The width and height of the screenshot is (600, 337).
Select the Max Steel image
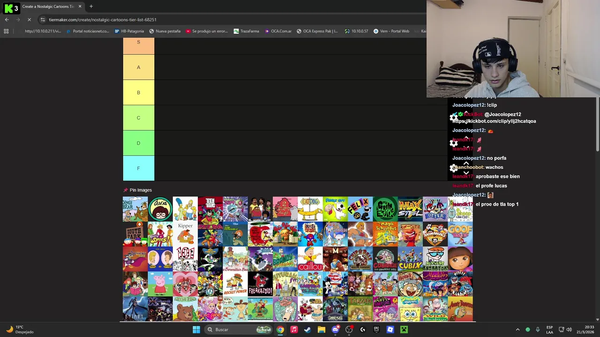[x=410, y=209]
